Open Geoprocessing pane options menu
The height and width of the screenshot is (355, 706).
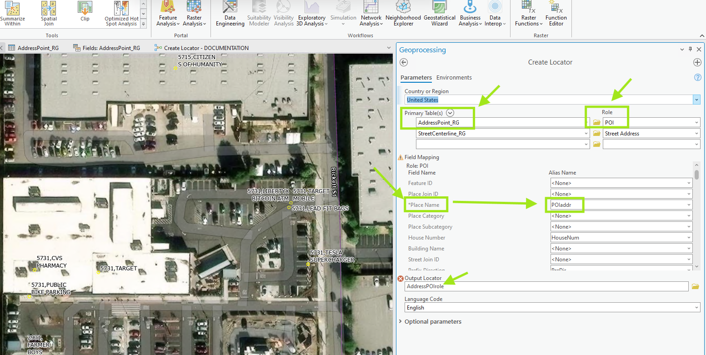[682, 50]
